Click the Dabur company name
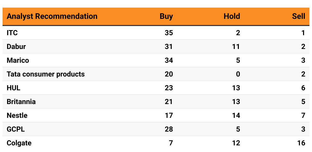Viewport: 312px width, 152px height. tap(16, 47)
